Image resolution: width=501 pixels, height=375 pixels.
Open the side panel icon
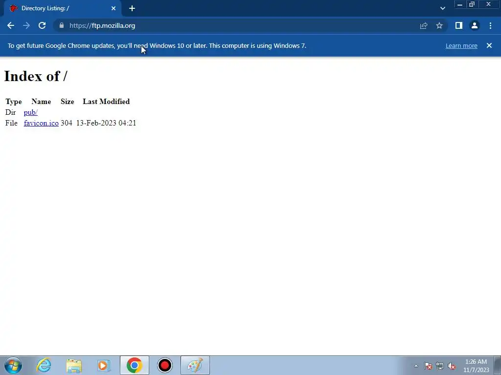click(459, 25)
